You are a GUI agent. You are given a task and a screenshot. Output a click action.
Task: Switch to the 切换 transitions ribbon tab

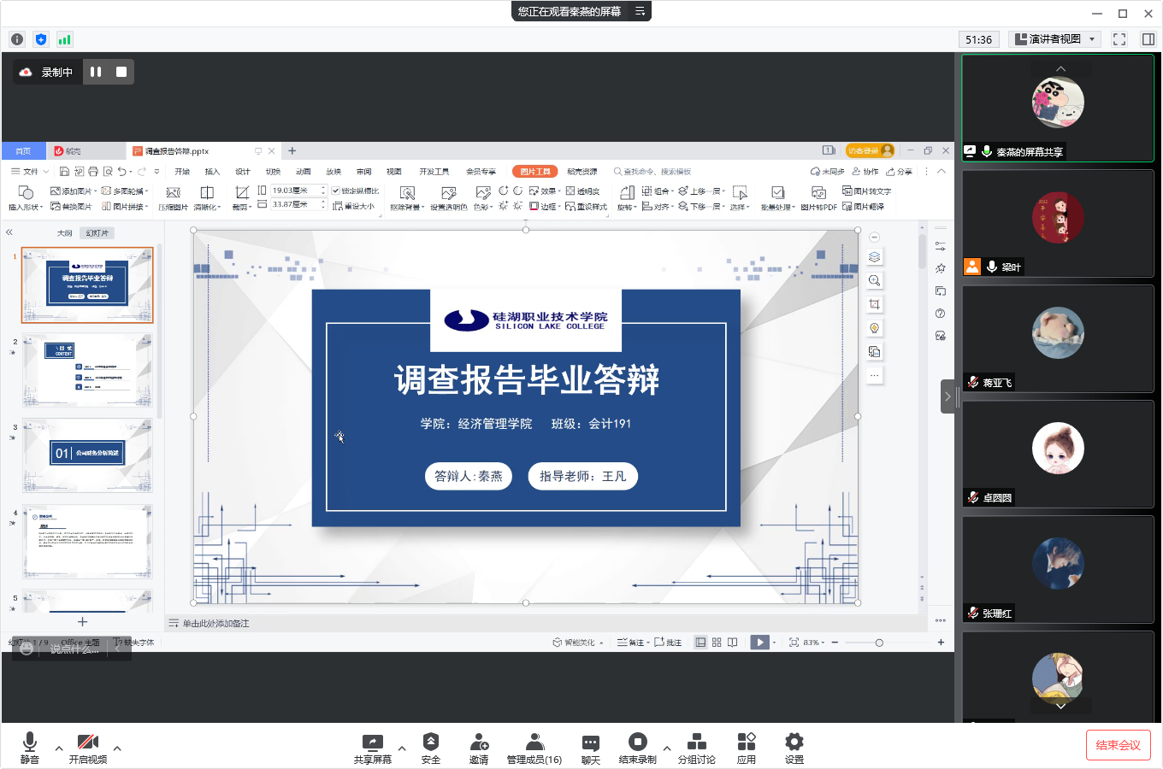point(273,171)
